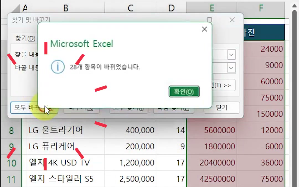Image resolution: width=299 pixels, height=187 pixels.
Task: Close the 찾기 및 바꾸기 dialog window
Action: tap(232, 20)
